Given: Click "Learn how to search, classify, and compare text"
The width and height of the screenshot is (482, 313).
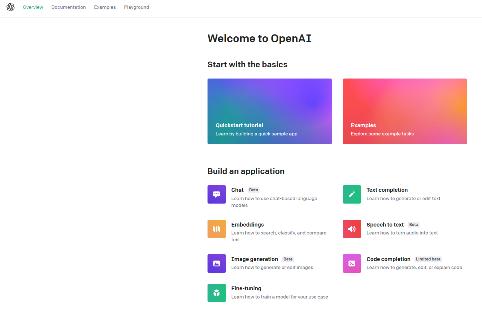Looking at the screenshot, I should click(279, 236).
